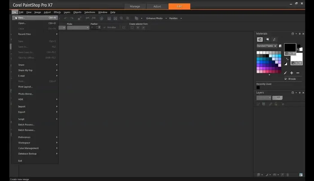Click the zoom in magnifier toolbar icon
314x181 pixels.
click(121, 18)
